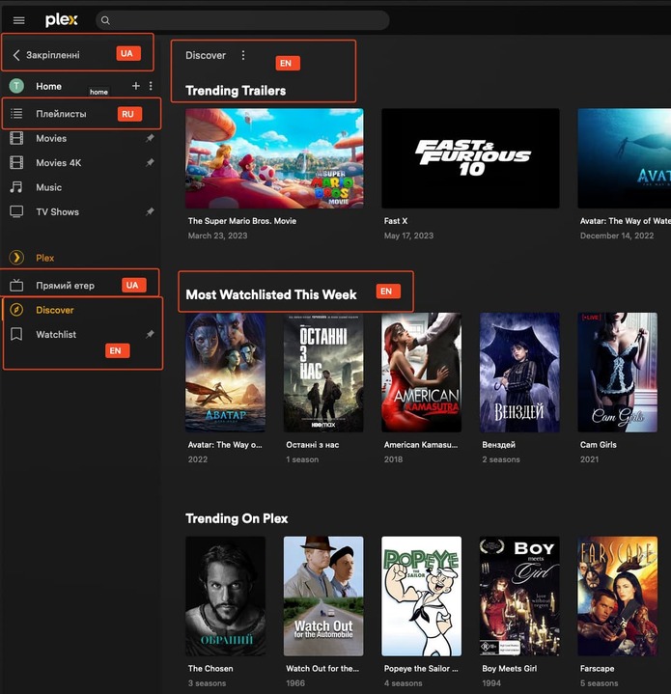Image resolution: width=671 pixels, height=694 pixels.
Task: Unpin the Movies library
Action: coord(150,138)
